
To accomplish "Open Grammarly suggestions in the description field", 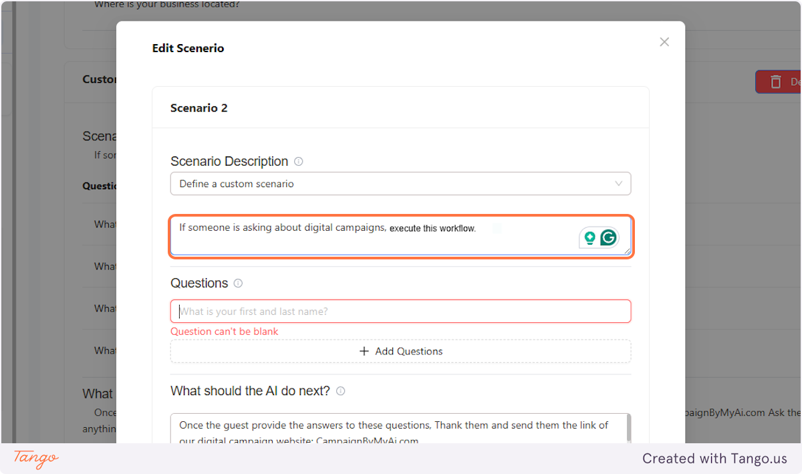I will coord(608,237).
